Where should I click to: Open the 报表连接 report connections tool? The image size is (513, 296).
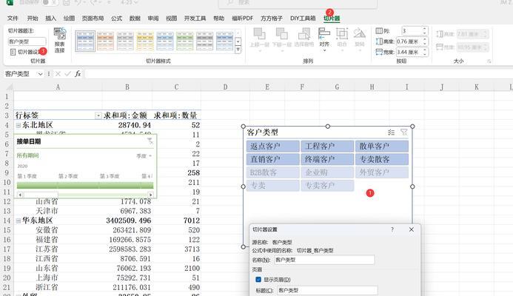pos(59,40)
